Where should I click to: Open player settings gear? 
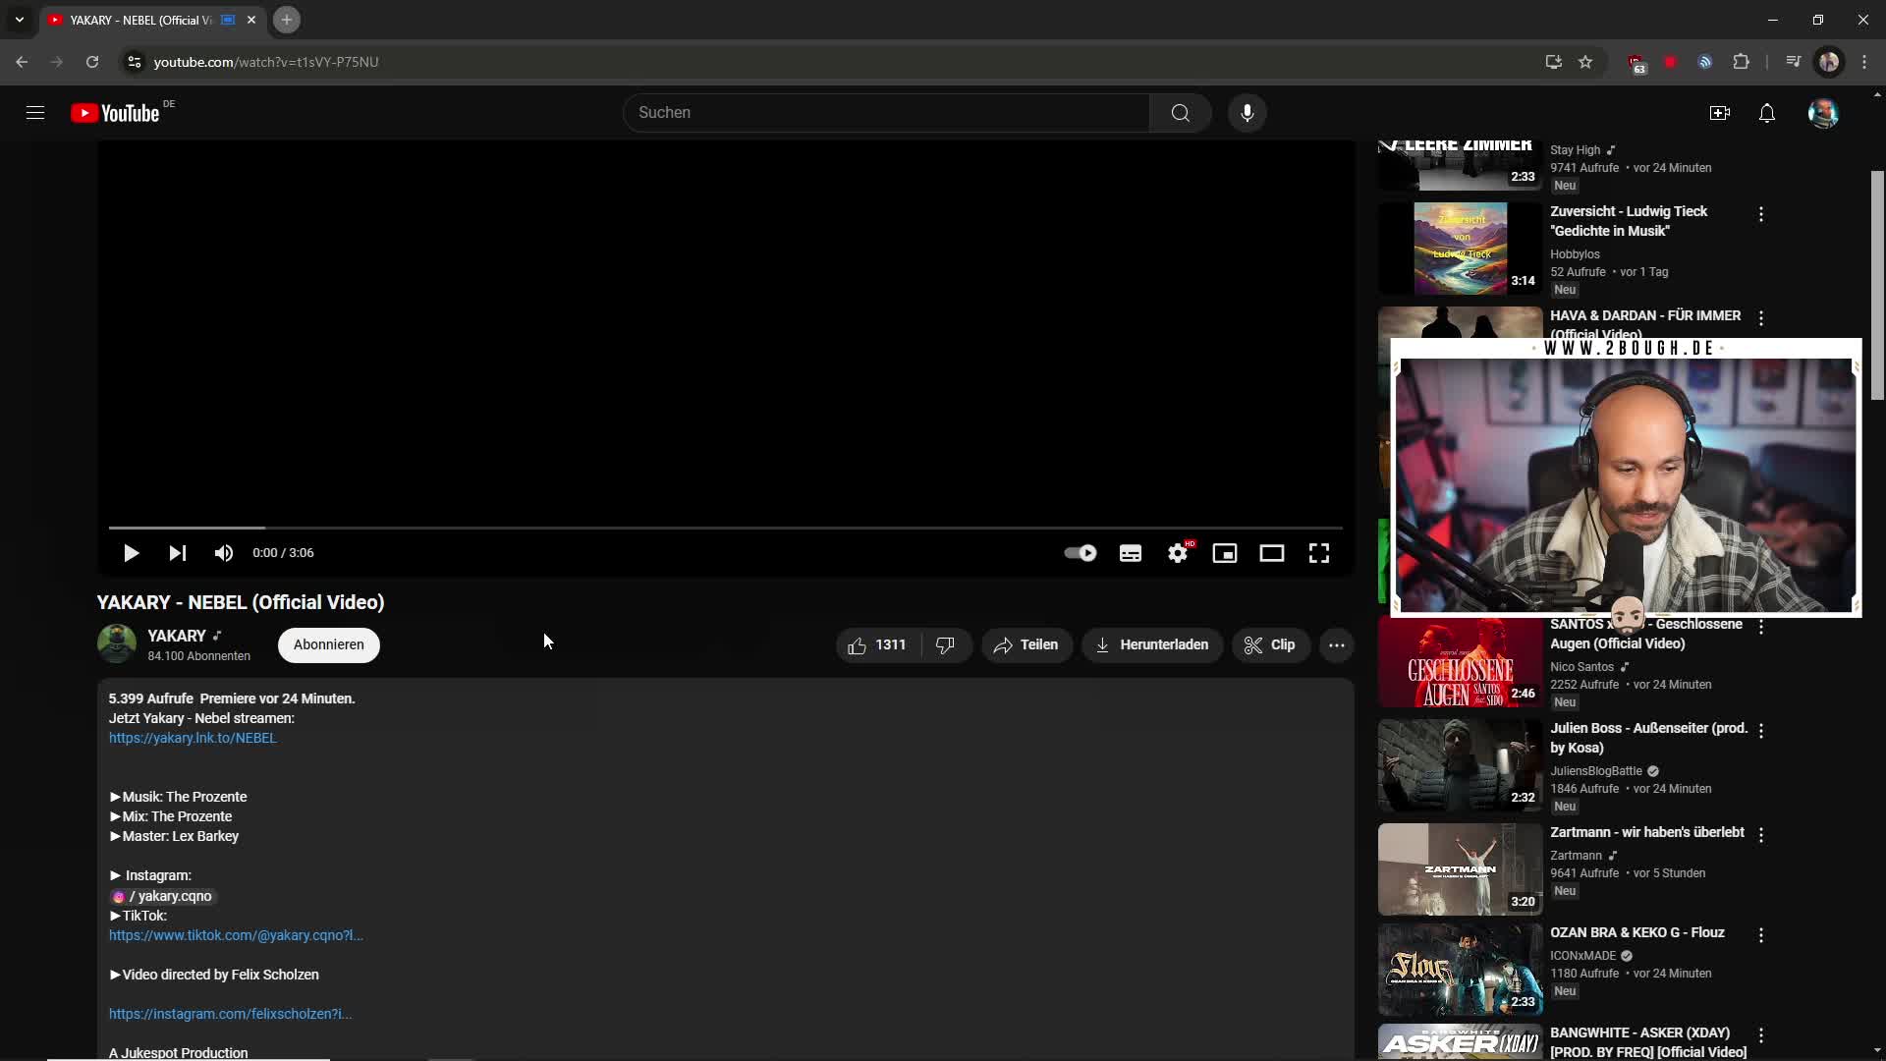tap(1178, 553)
